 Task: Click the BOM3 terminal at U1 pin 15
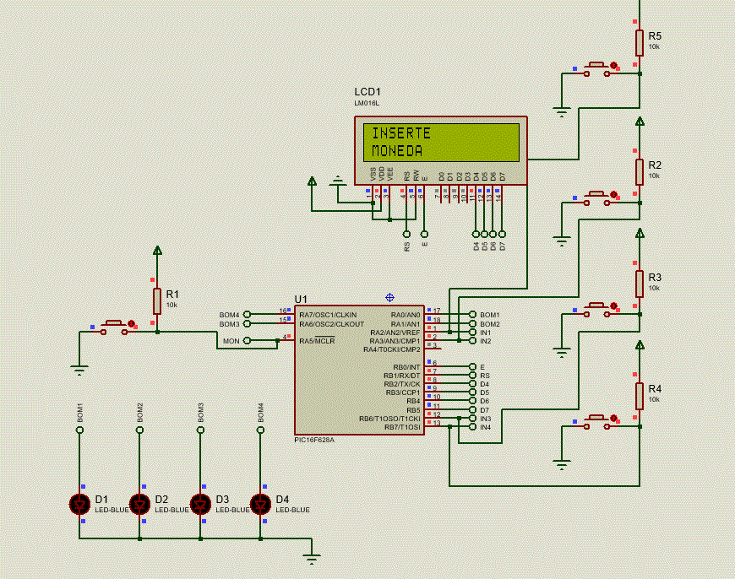point(247,324)
